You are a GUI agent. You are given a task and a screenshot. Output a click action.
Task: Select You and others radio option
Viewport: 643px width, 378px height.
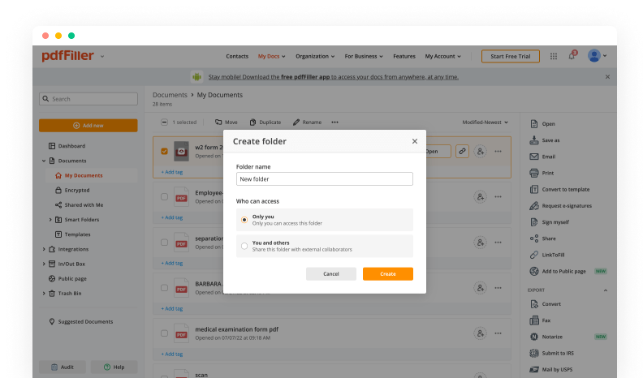(x=244, y=246)
